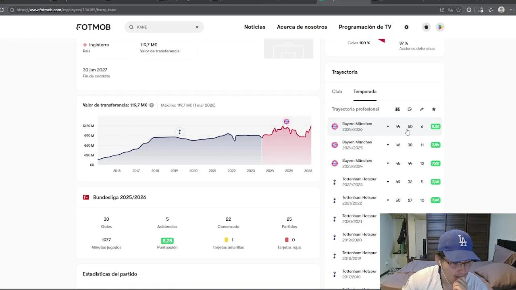
Task: Click the England flag next to Inglaterra
Action: [x=85, y=45]
